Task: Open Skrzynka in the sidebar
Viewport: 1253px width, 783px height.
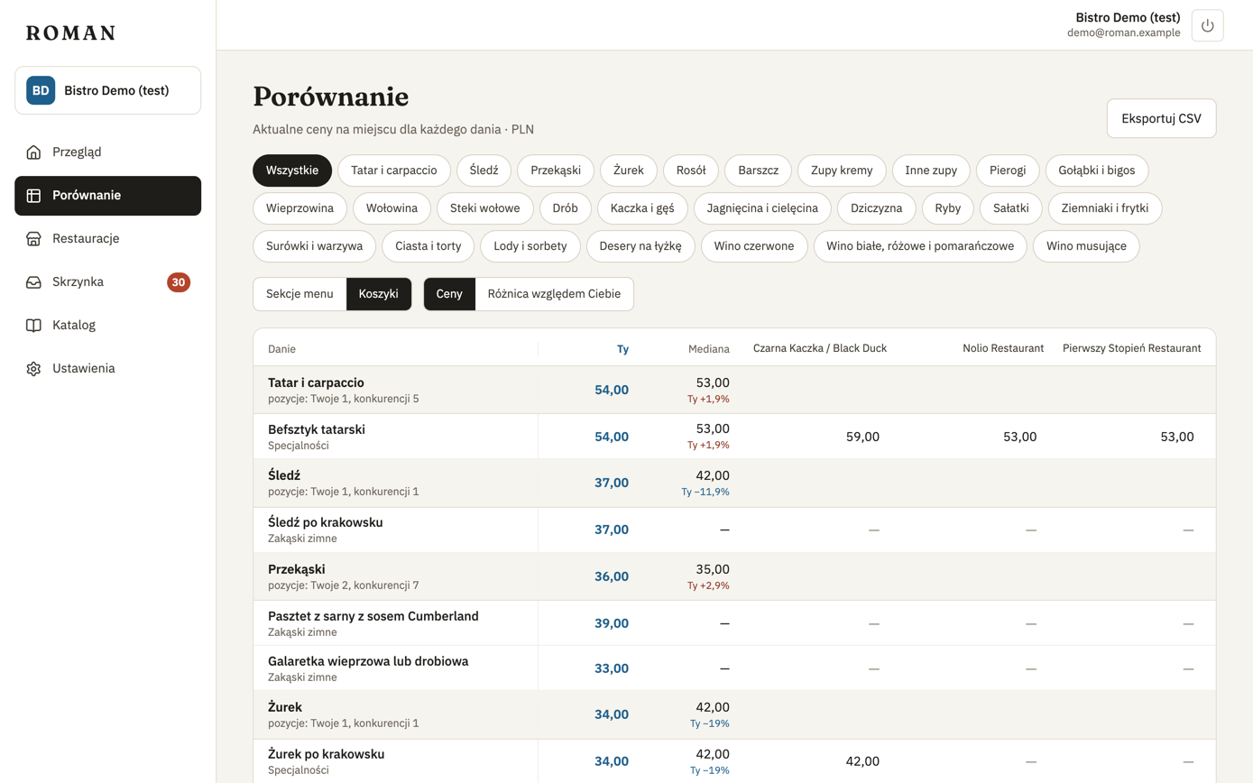Action: click(x=108, y=281)
